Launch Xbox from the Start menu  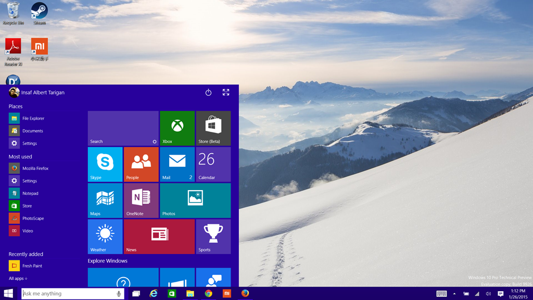click(177, 128)
